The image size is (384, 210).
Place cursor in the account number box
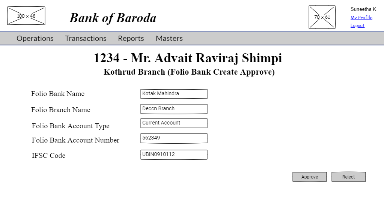pyautogui.click(x=174, y=138)
